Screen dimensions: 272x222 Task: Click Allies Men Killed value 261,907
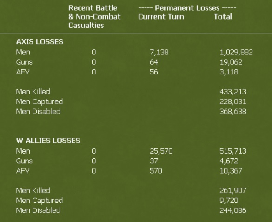click(233, 190)
